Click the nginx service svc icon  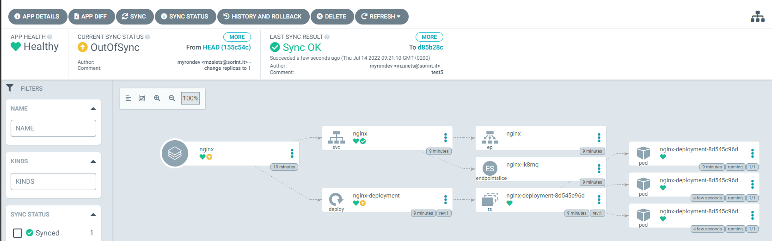337,137
